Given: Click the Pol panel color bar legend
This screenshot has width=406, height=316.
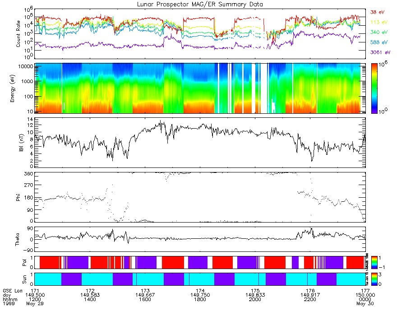Looking at the screenshot, I should (374, 263).
